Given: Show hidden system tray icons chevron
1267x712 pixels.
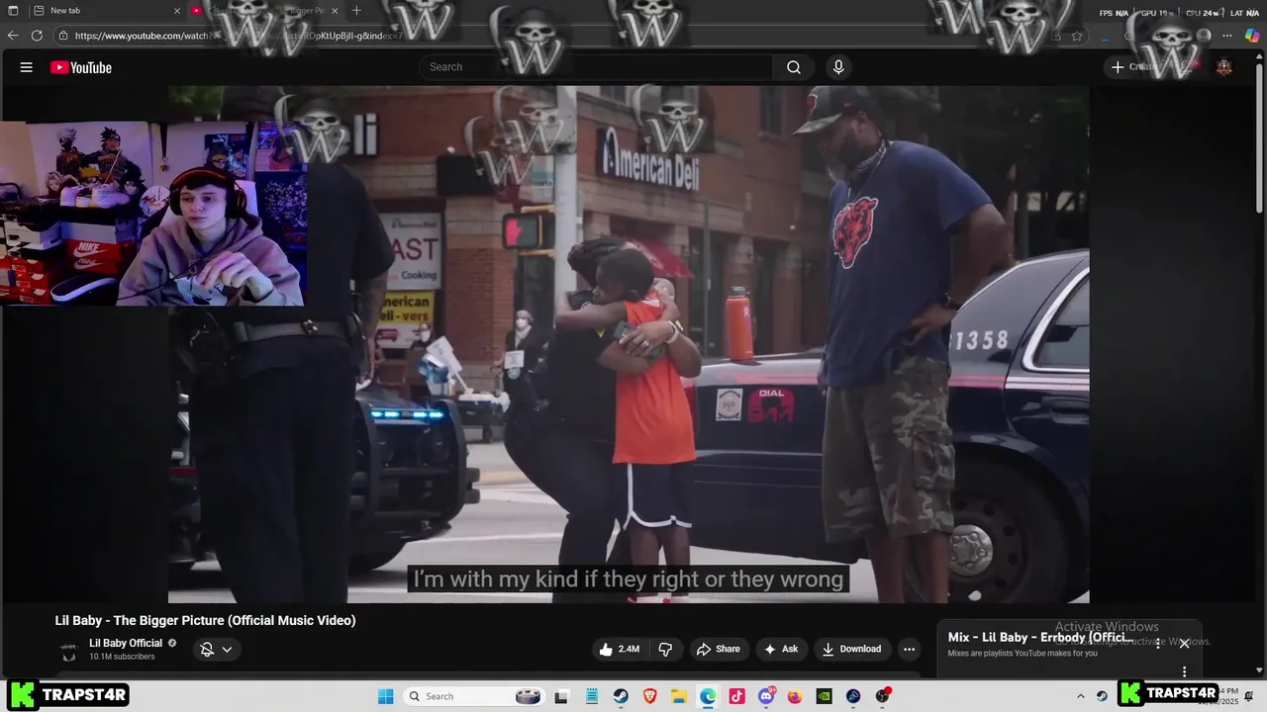Looking at the screenshot, I should click(1080, 696).
